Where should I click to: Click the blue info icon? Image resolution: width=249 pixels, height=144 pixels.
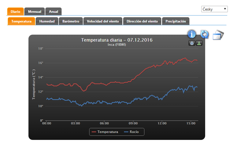(x=192, y=34)
